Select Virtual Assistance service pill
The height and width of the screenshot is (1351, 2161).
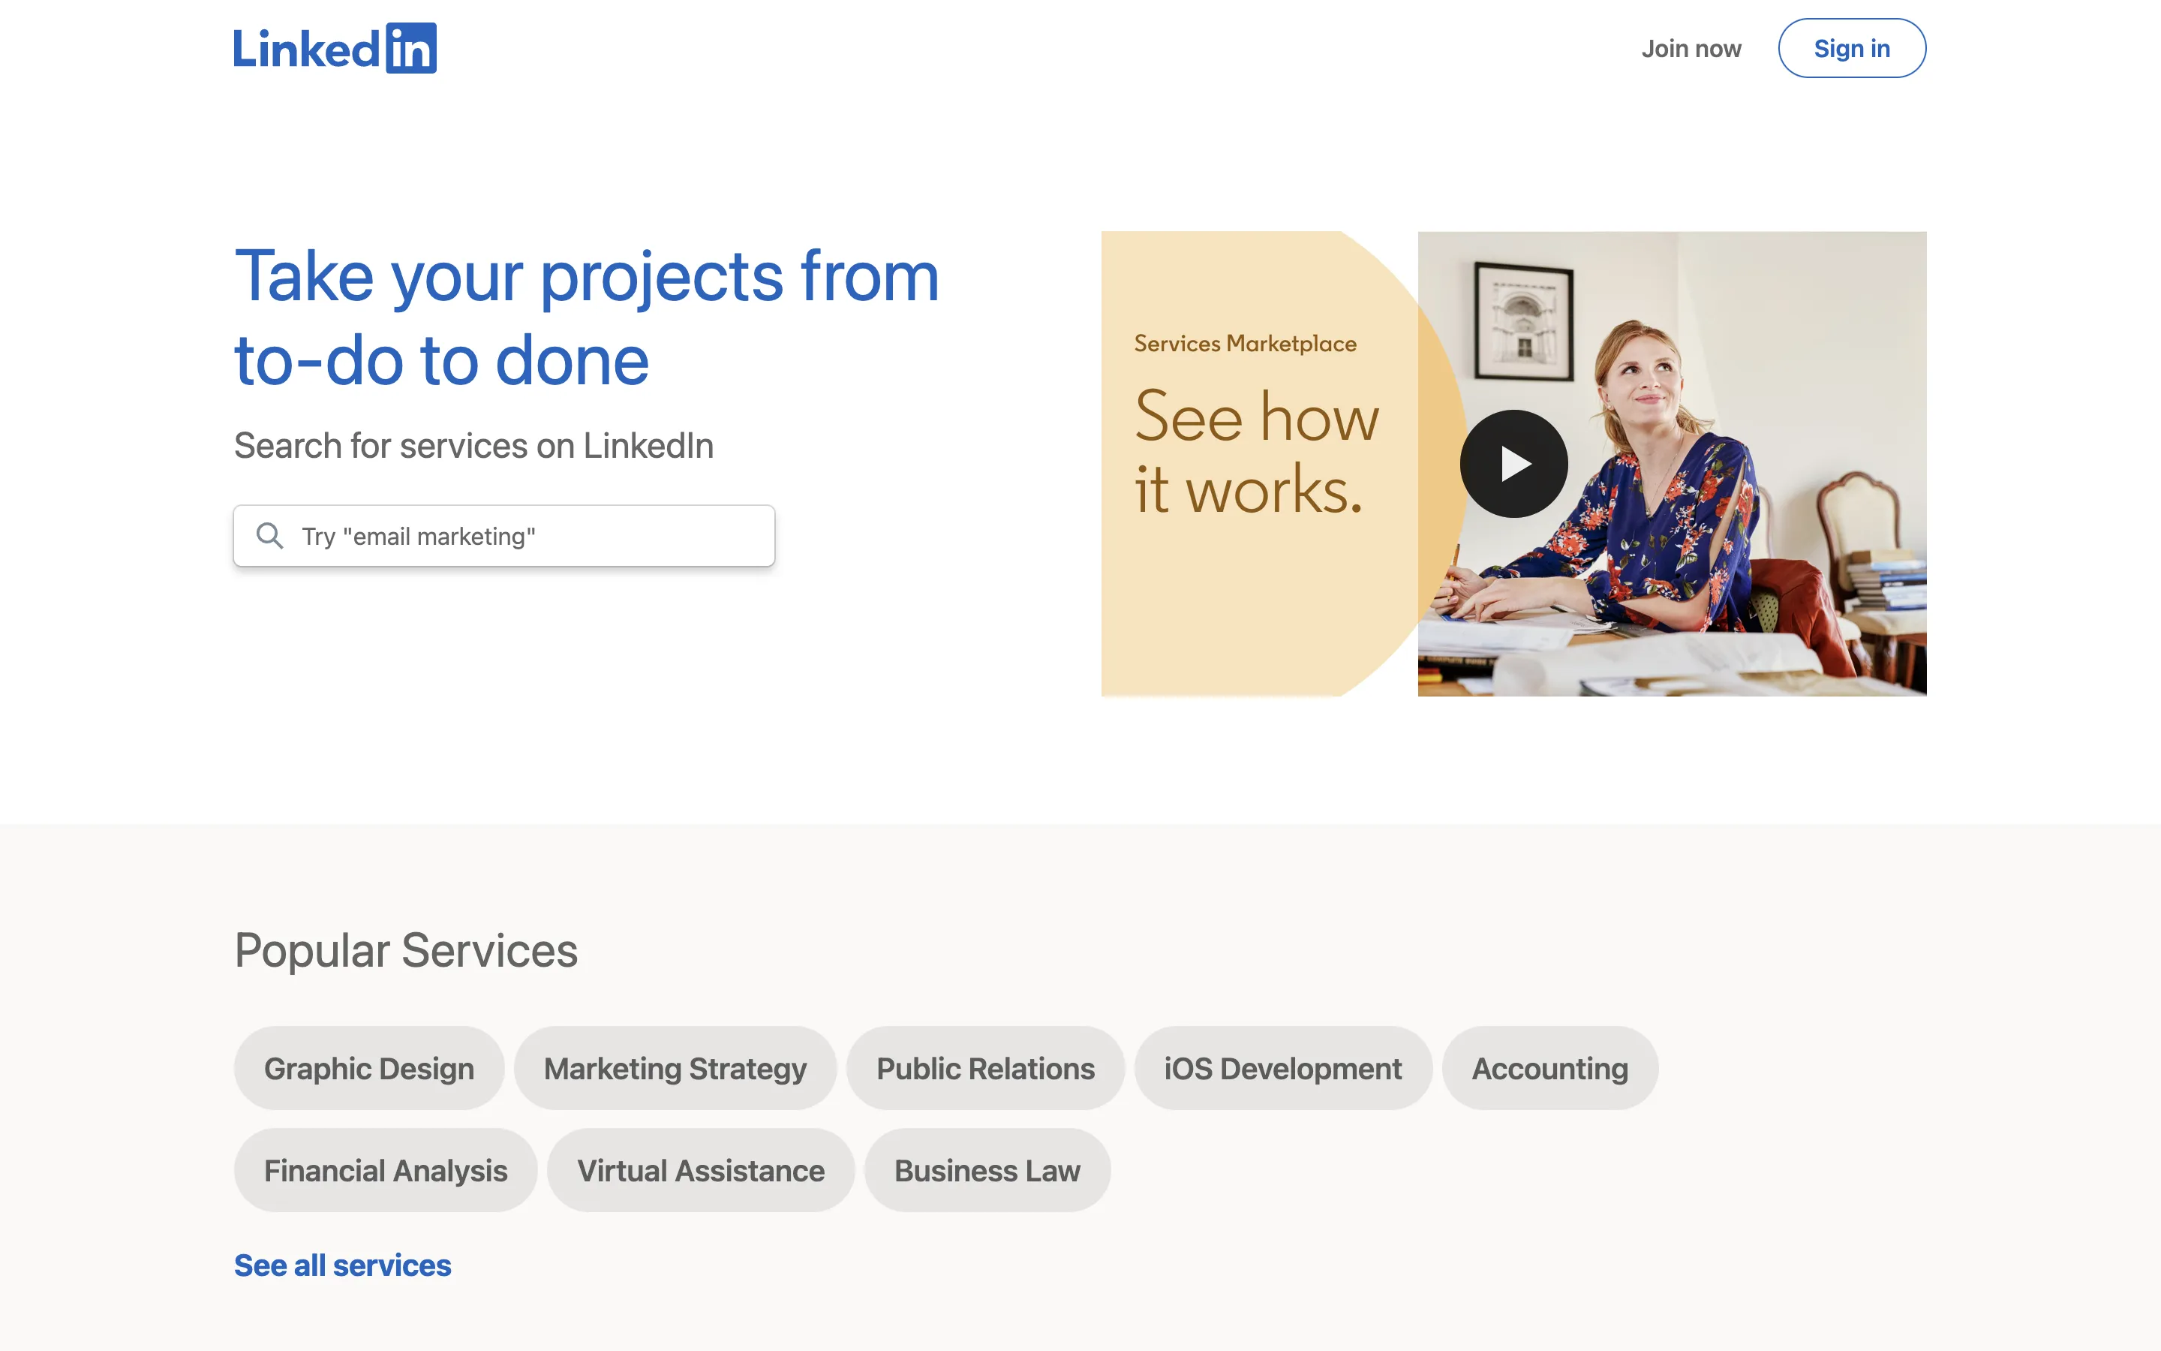pyautogui.click(x=700, y=1169)
